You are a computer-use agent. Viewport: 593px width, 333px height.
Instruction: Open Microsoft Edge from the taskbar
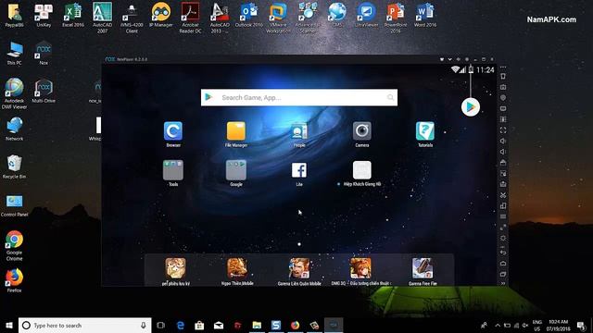click(181, 325)
